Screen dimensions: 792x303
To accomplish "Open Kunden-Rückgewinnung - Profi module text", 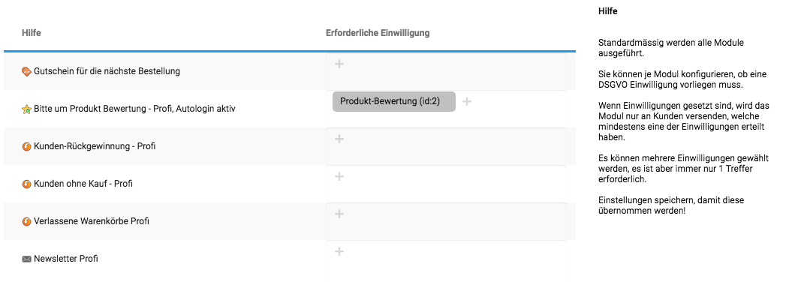I will (x=95, y=146).
